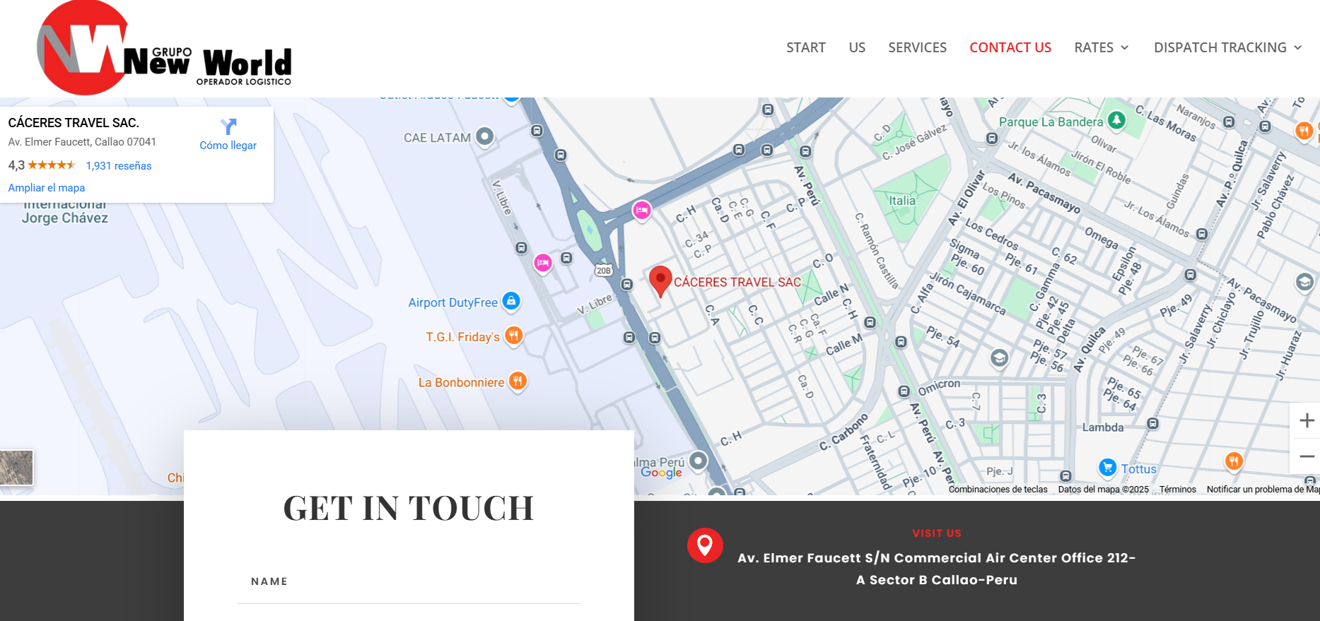Click the Airport DutyFree shopping marker

[511, 301]
